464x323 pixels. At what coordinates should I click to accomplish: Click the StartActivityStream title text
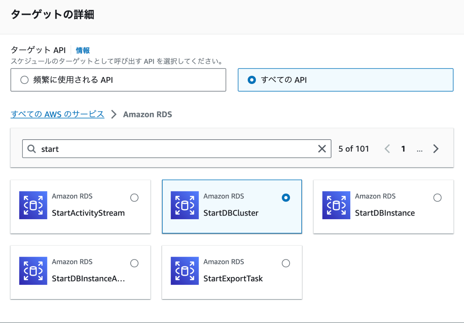point(88,213)
